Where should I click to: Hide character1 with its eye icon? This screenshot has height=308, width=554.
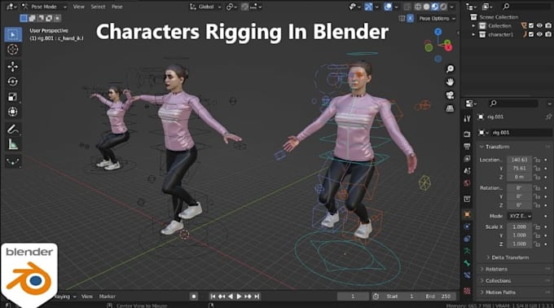[x=539, y=34]
